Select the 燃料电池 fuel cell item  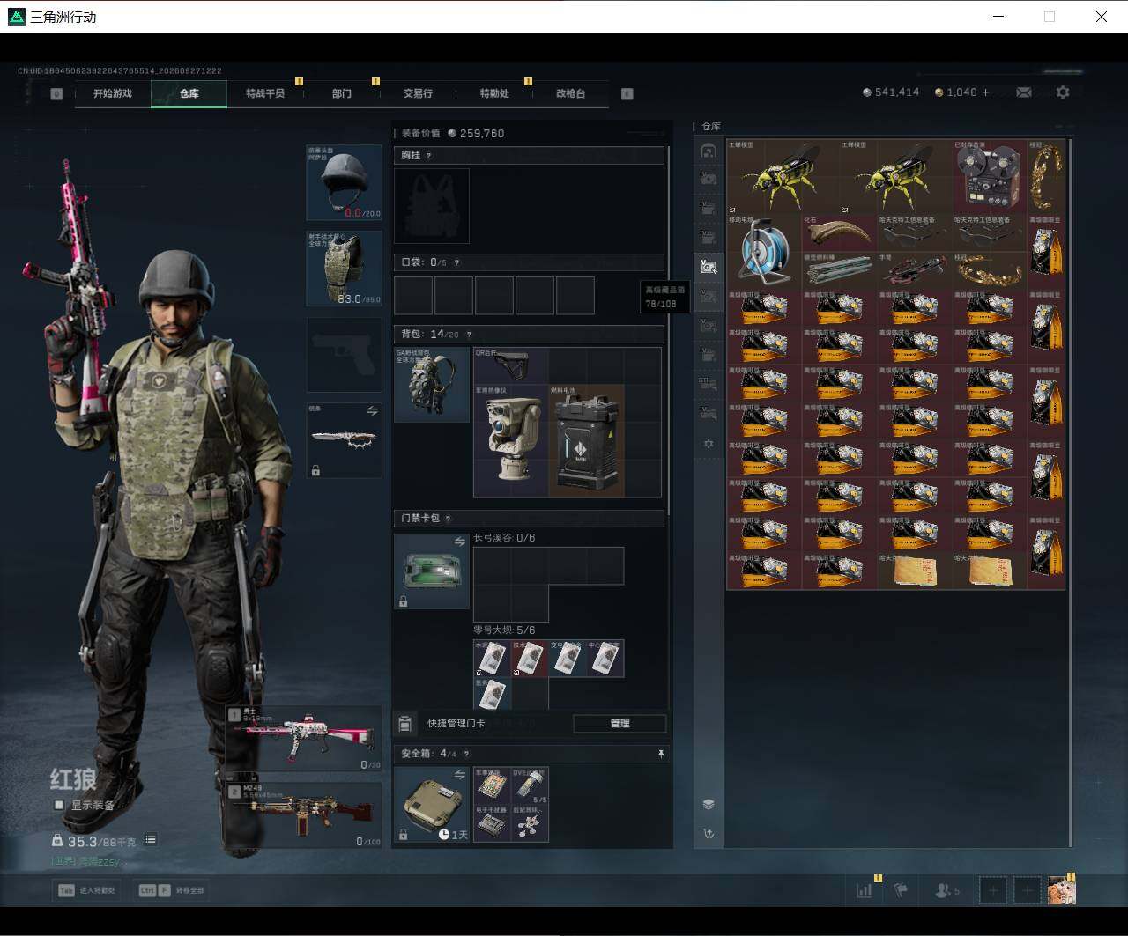pos(586,441)
